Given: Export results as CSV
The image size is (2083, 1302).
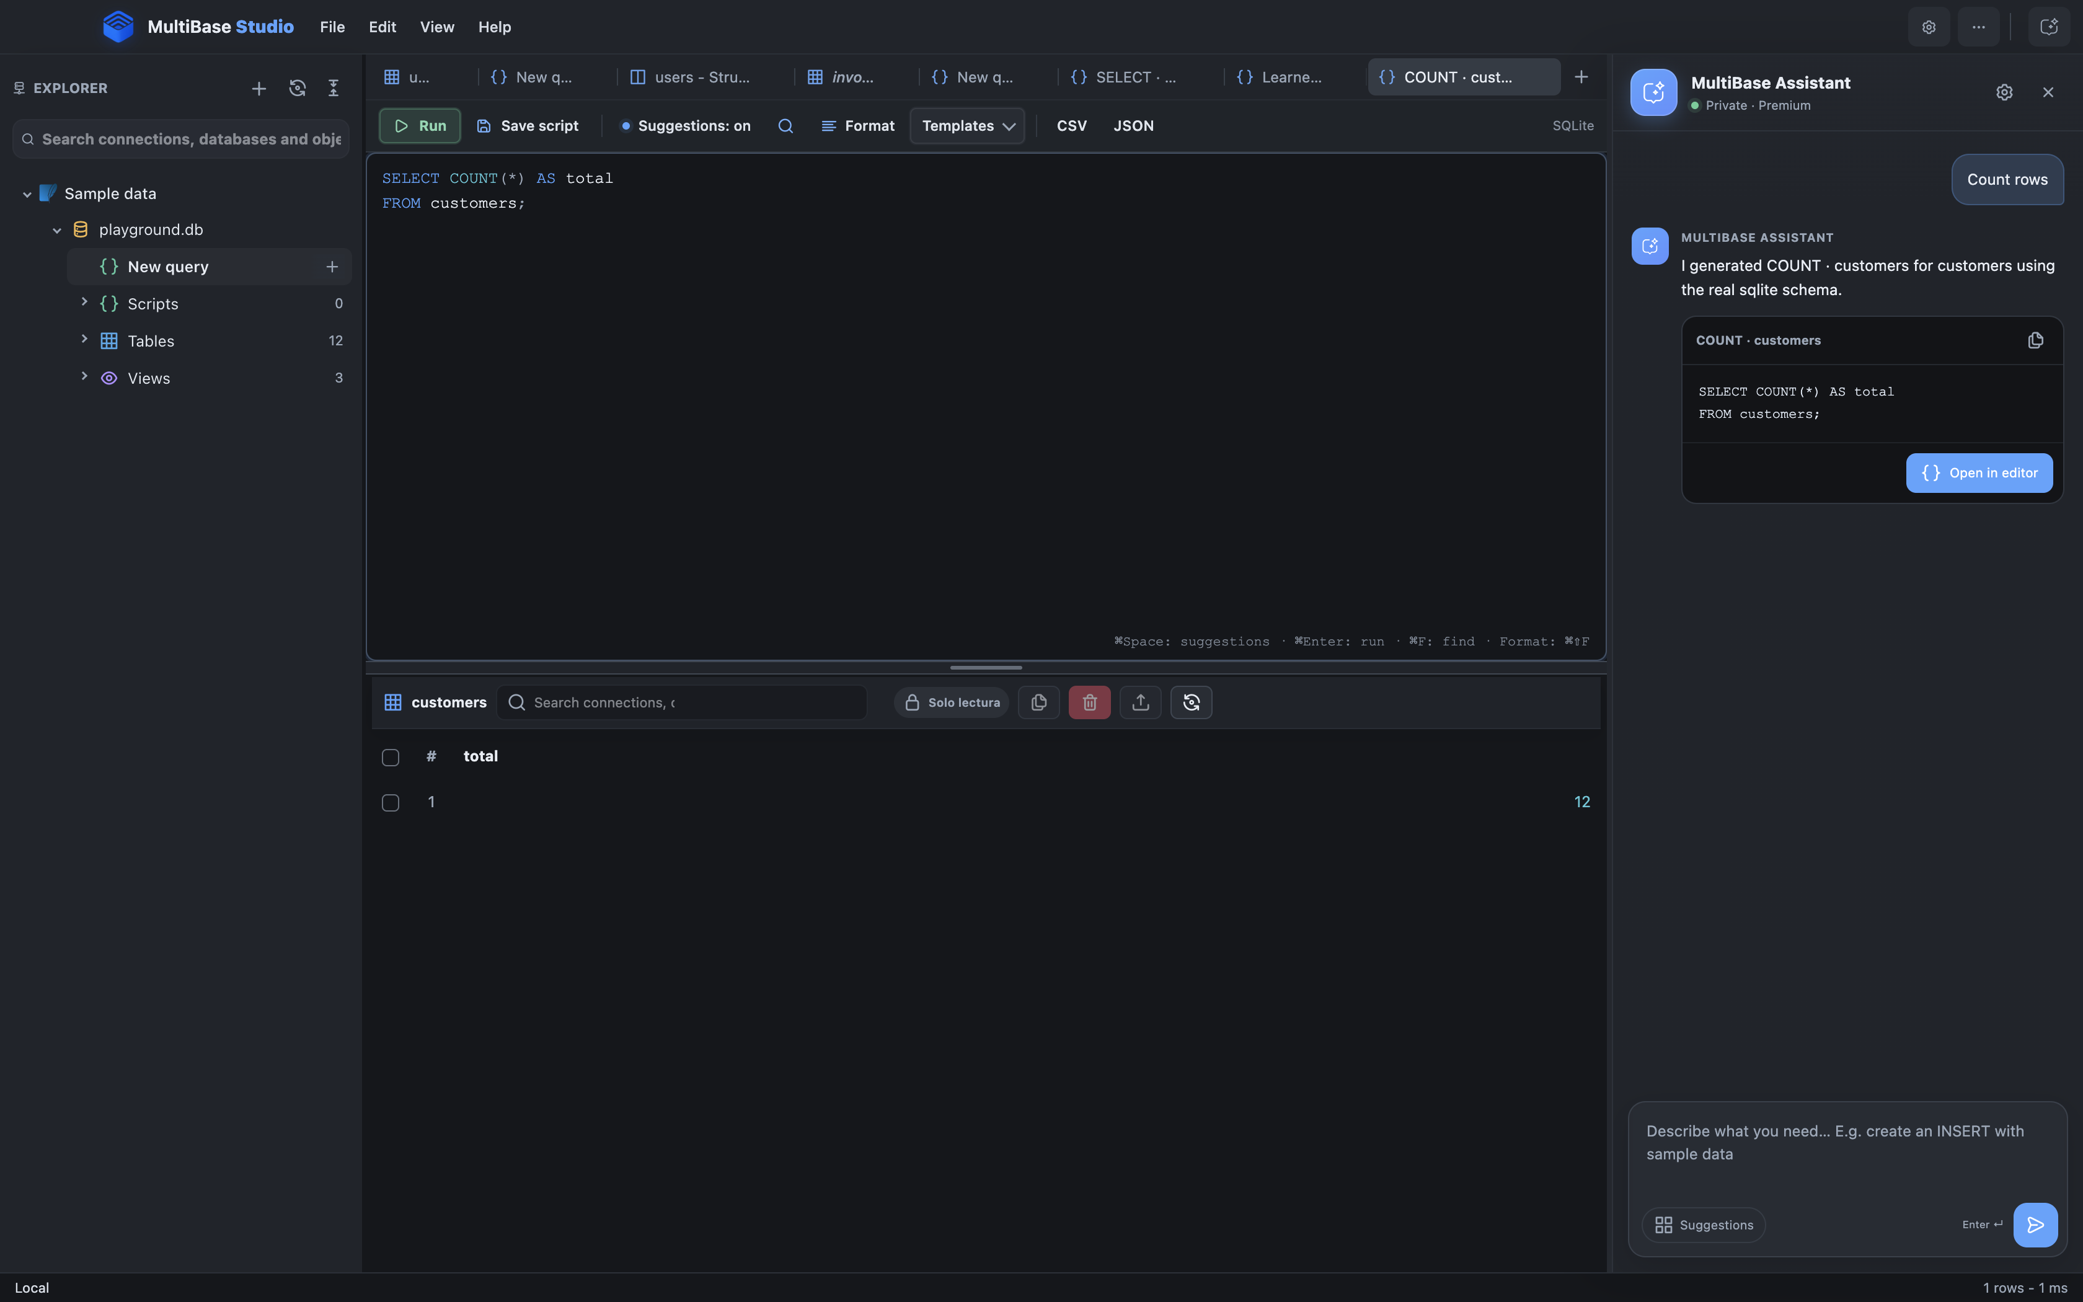Looking at the screenshot, I should tap(1072, 126).
